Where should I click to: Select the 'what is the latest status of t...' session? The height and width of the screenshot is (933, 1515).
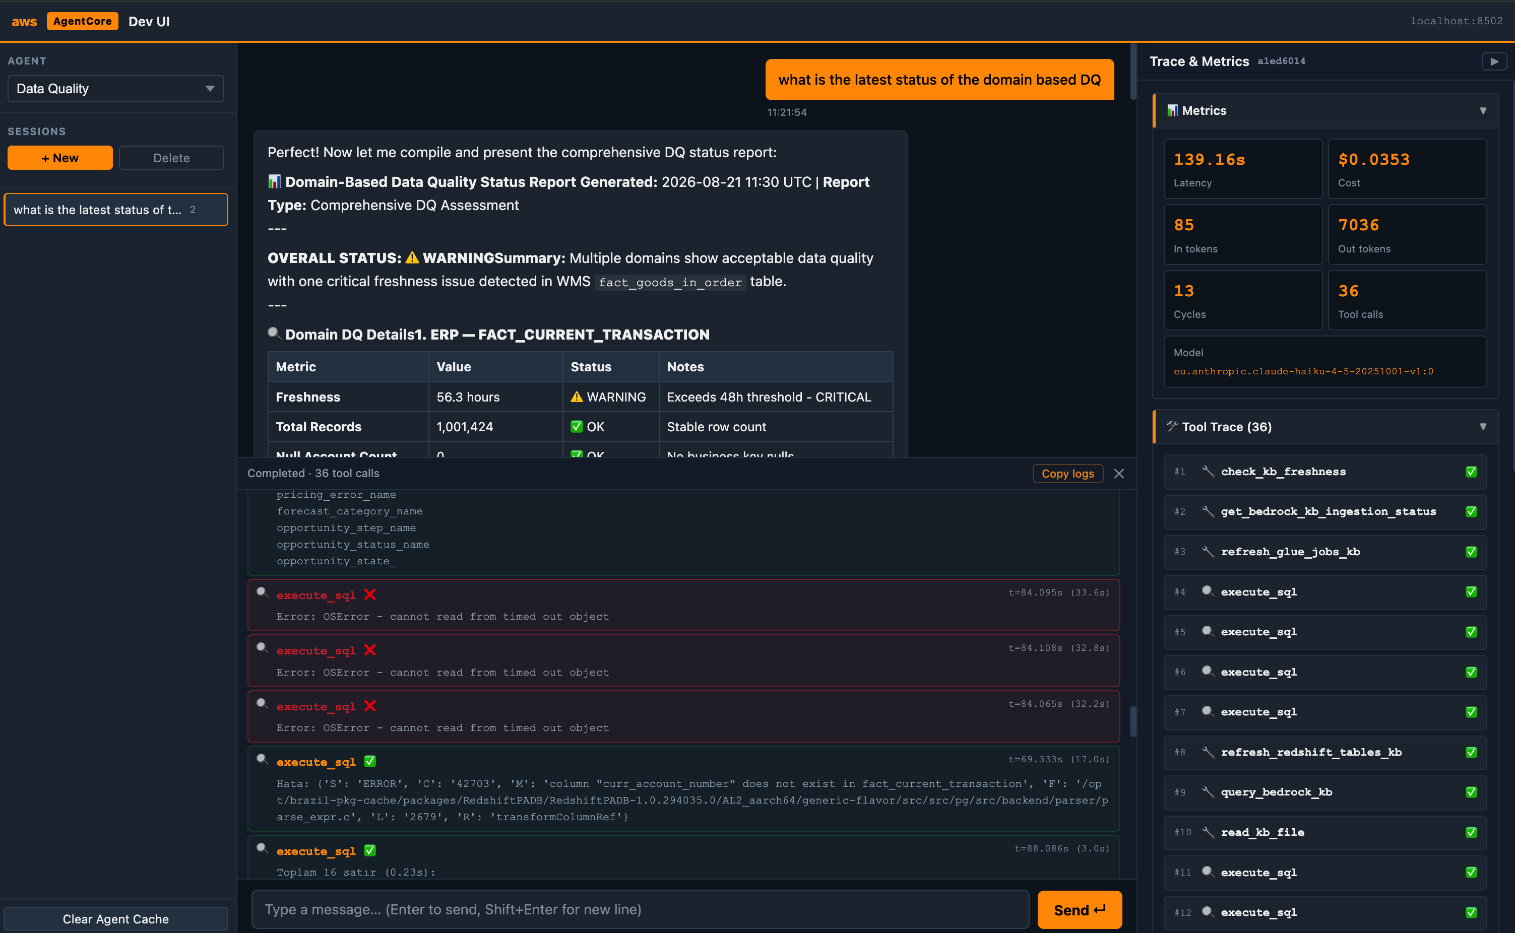pos(115,210)
